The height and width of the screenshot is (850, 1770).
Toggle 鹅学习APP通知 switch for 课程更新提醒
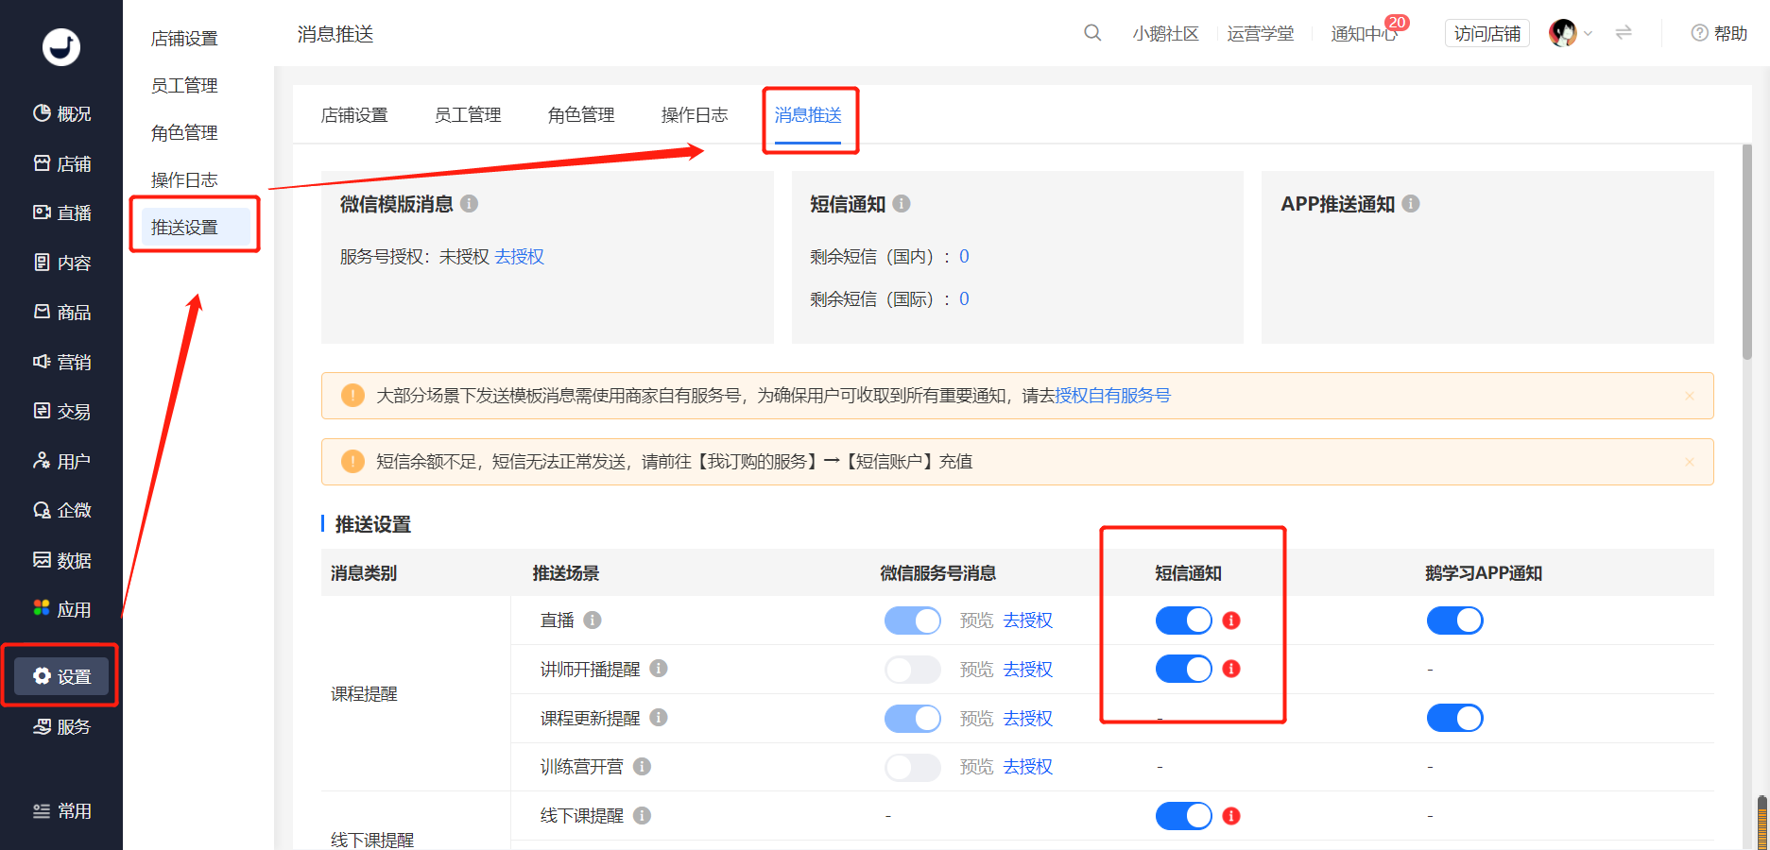click(x=1454, y=719)
